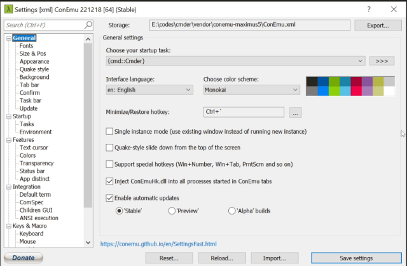Viewport: 407px width, 266px height.
Task: Open the Background settings page
Action: click(x=34, y=77)
